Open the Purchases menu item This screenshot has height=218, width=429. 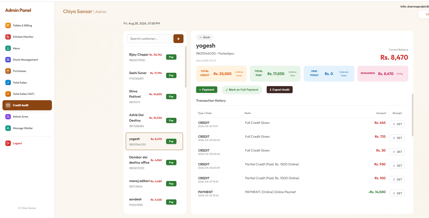(x=27, y=71)
